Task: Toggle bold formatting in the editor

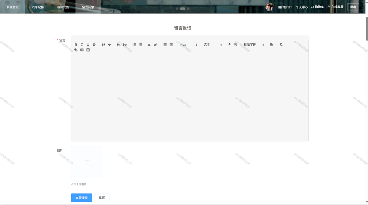Action: coord(76,45)
